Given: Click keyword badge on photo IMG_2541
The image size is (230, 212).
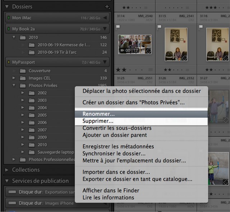Looking at the screenshot, I should [184, 58].
